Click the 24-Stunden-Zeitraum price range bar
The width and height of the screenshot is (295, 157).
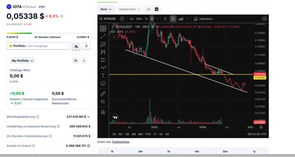[48, 33]
